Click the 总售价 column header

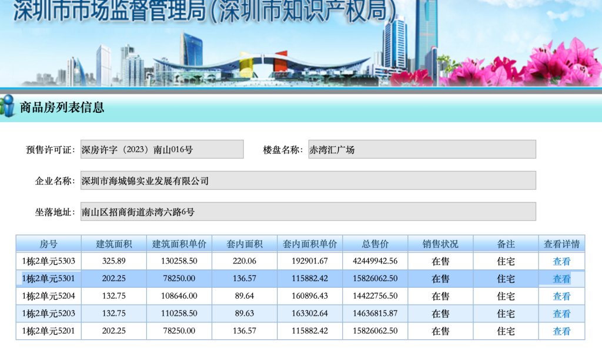[x=375, y=244]
